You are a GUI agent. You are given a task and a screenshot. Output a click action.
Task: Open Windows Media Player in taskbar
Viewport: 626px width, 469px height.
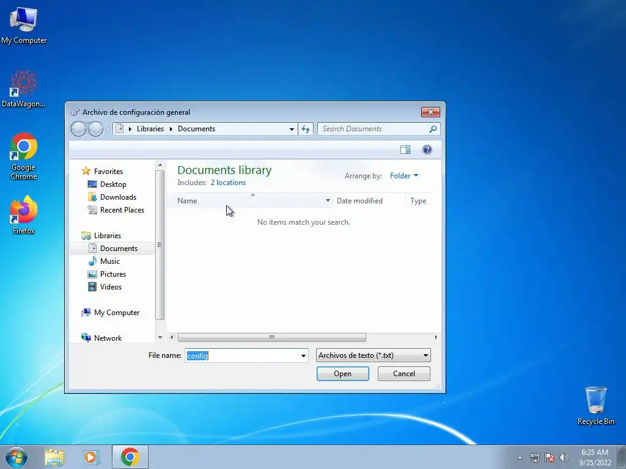coord(91,457)
